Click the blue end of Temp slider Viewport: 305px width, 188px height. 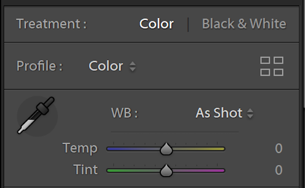click(112, 149)
